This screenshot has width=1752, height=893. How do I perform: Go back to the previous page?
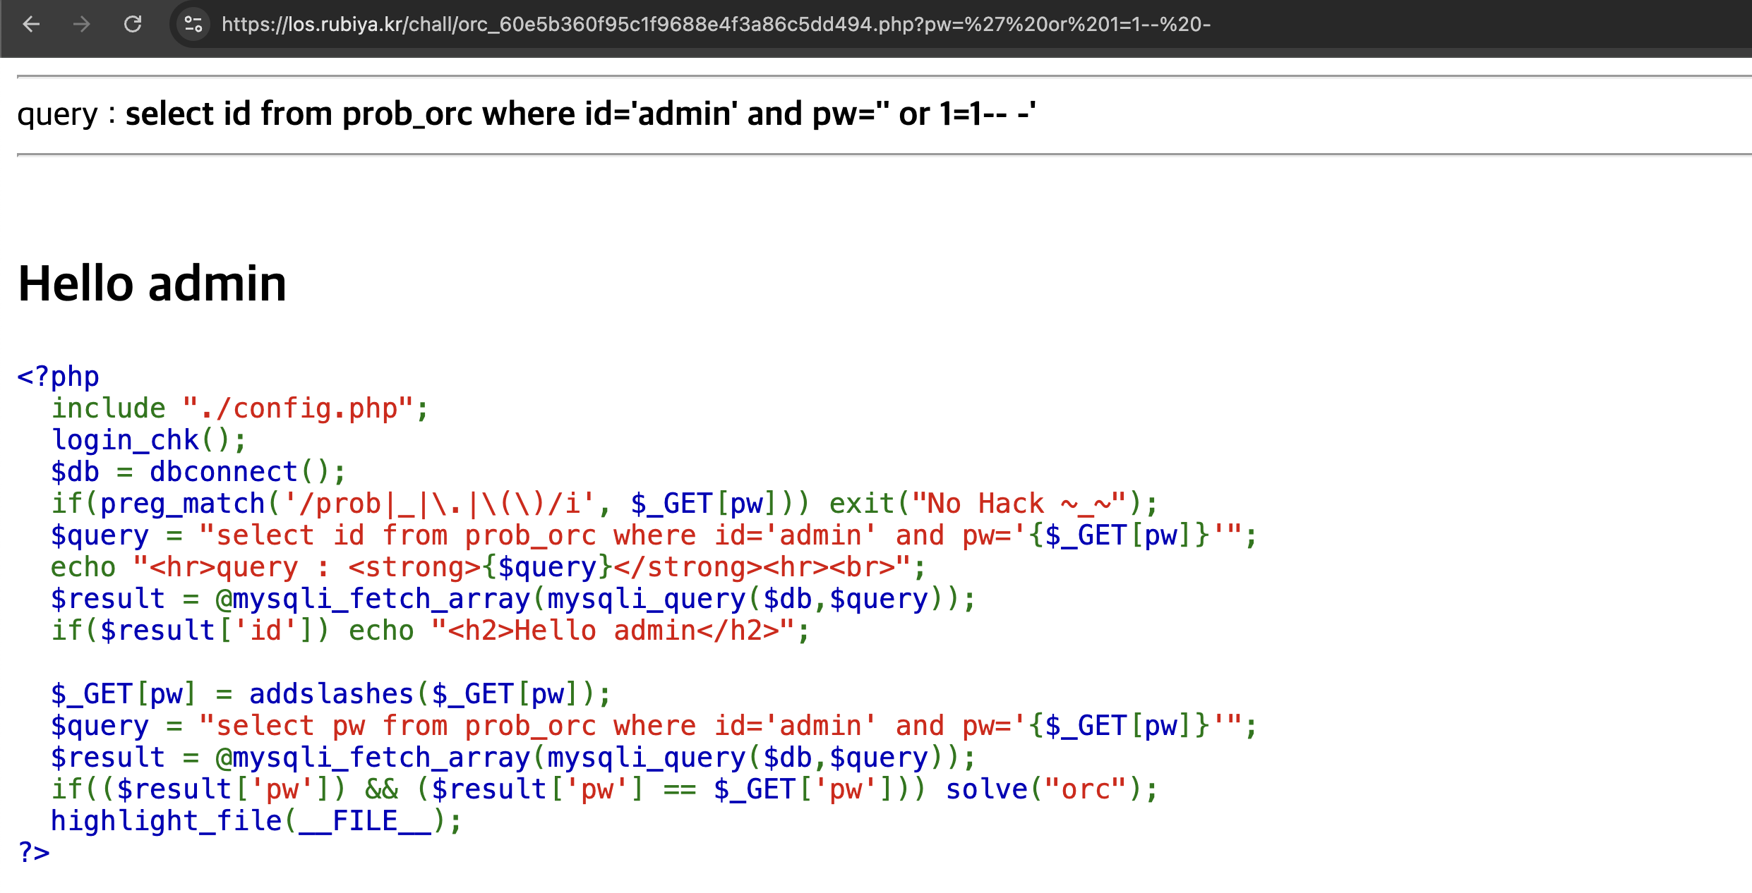[x=31, y=25]
